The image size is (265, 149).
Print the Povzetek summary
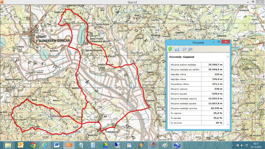pyautogui.click(x=184, y=49)
